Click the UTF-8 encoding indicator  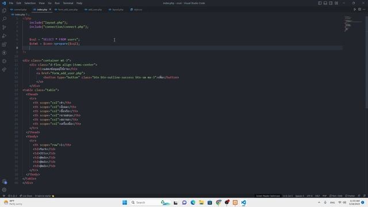[x=309, y=195]
